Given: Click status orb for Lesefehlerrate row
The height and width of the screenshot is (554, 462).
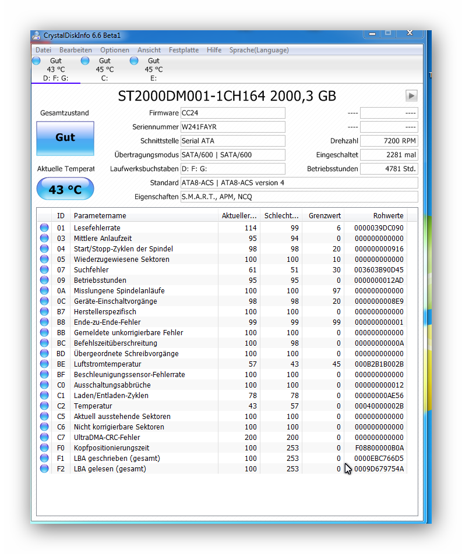Looking at the screenshot, I should (44, 228).
